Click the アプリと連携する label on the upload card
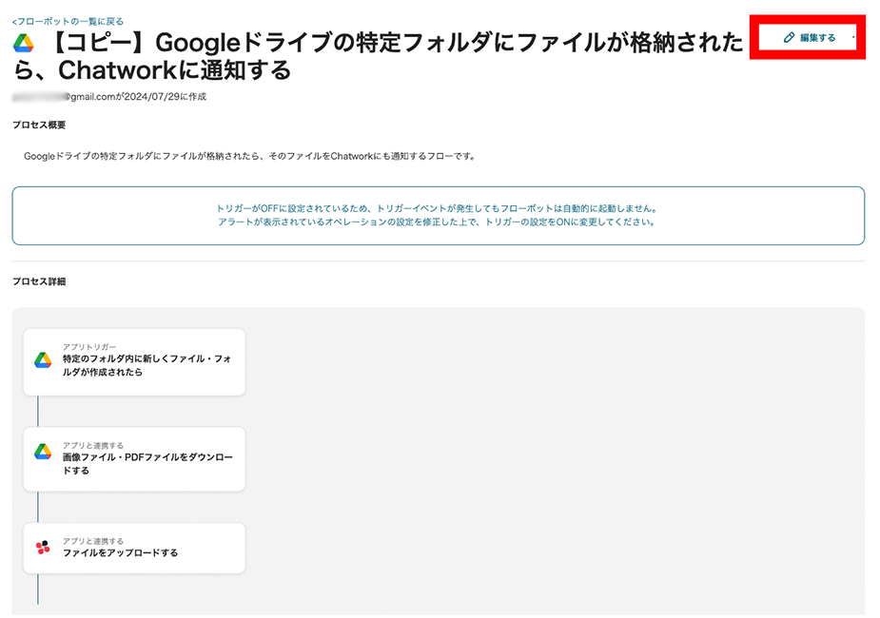Screen dimensions: 880x618 (x=93, y=541)
